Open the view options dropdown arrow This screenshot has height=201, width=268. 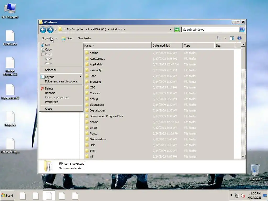225,38
